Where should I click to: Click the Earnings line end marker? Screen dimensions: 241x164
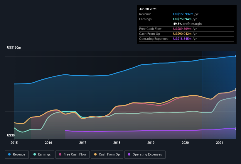[x=236, y=98]
